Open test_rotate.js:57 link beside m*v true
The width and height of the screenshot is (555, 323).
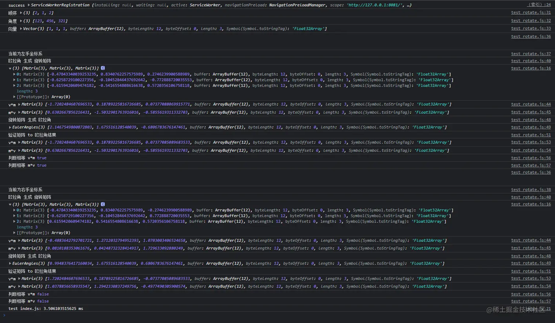point(531,165)
